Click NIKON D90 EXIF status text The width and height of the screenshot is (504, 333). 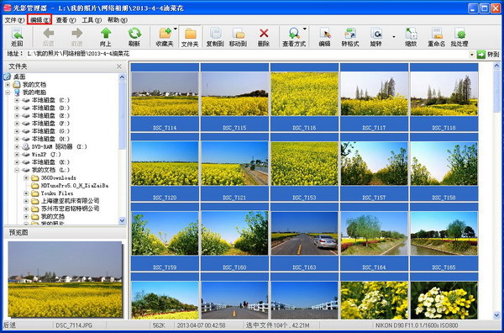tap(417, 325)
